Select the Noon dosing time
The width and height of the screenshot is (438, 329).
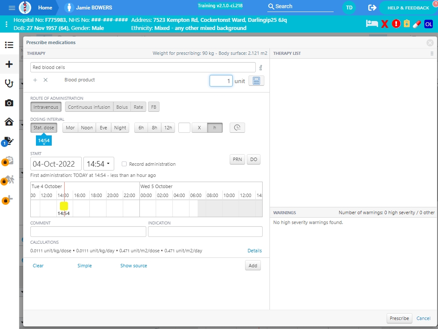(87, 128)
